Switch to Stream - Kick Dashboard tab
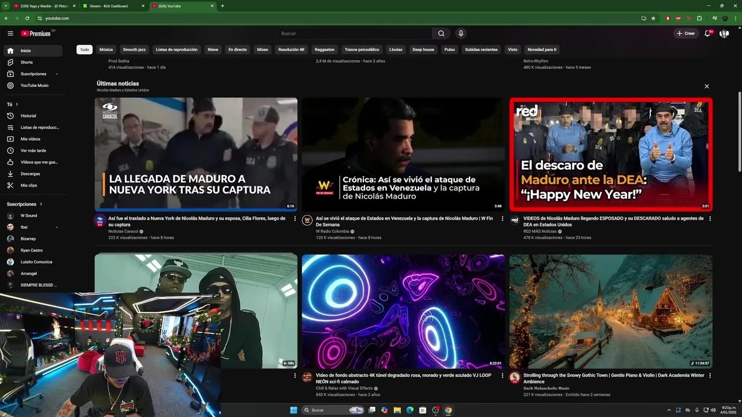Screen dimensions: 742x417 113,6
